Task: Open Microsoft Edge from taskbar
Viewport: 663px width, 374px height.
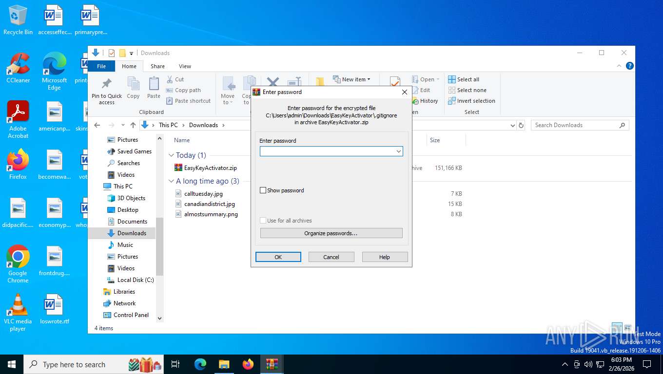Action: [200, 364]
